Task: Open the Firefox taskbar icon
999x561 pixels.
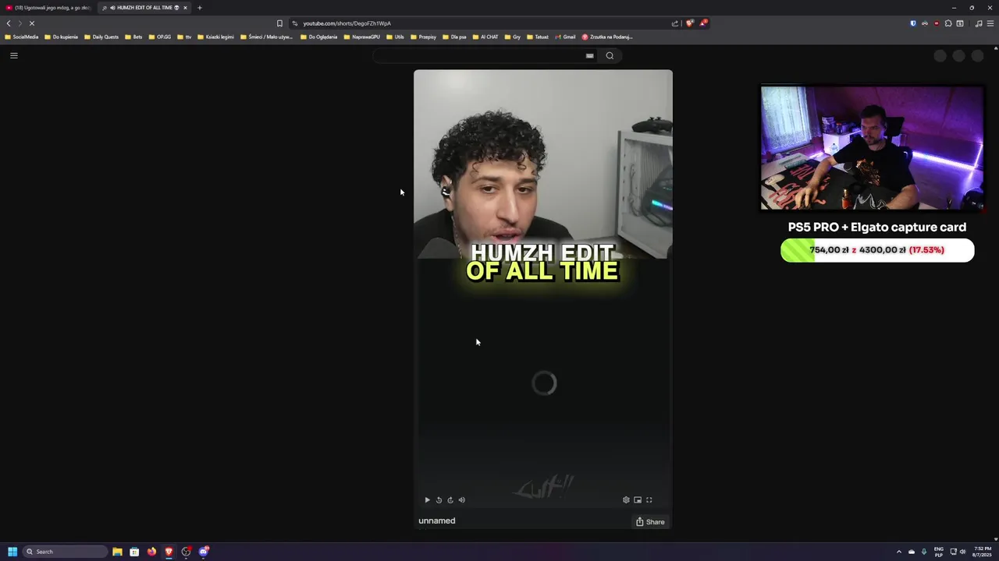Action: click(x=151, y=552)
